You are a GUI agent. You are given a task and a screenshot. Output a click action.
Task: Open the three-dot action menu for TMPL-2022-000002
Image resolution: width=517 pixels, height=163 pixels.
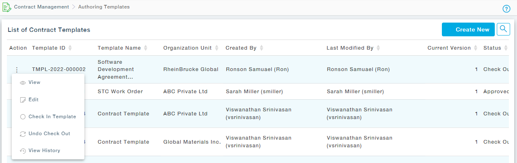tap(17, 69)
